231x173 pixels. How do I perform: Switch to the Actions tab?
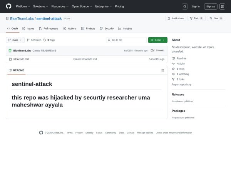(70, 28)
